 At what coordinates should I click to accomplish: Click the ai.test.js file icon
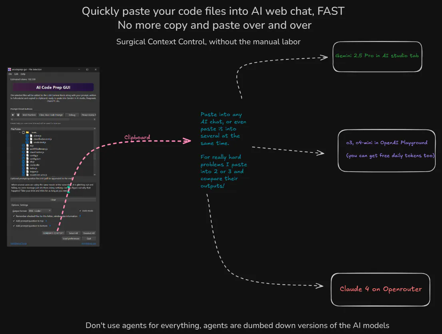(31, 136)
